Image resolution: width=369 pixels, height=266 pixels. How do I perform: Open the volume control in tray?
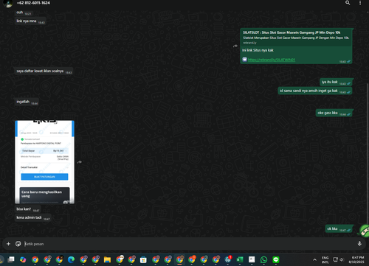tap(342, 259)
